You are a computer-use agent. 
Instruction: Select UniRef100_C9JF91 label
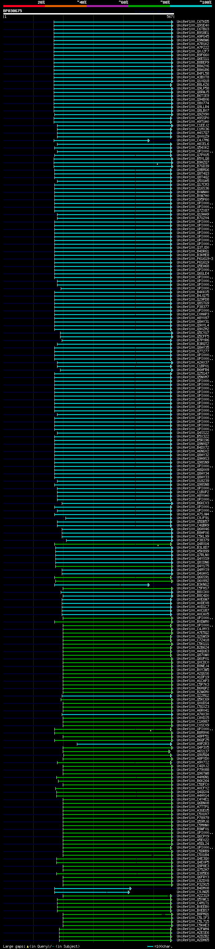point(193,518)
